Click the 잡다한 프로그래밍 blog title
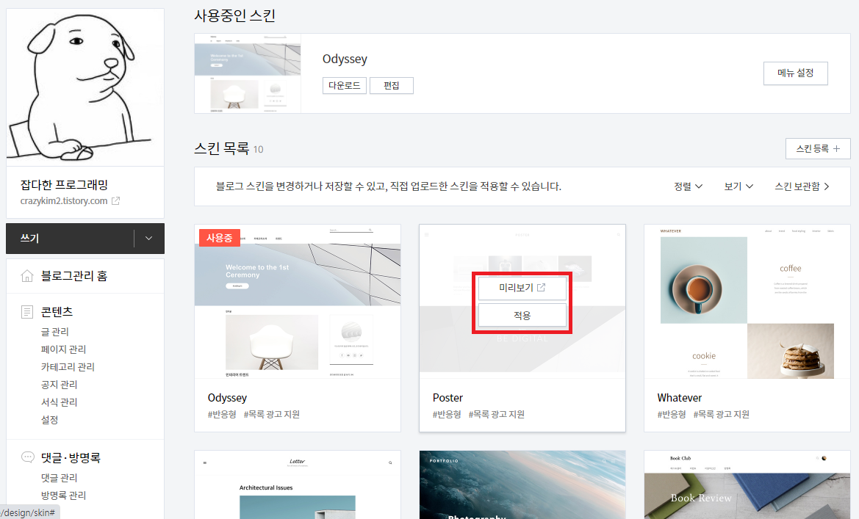Screen dimensions: 859x519 coord(64,184)
